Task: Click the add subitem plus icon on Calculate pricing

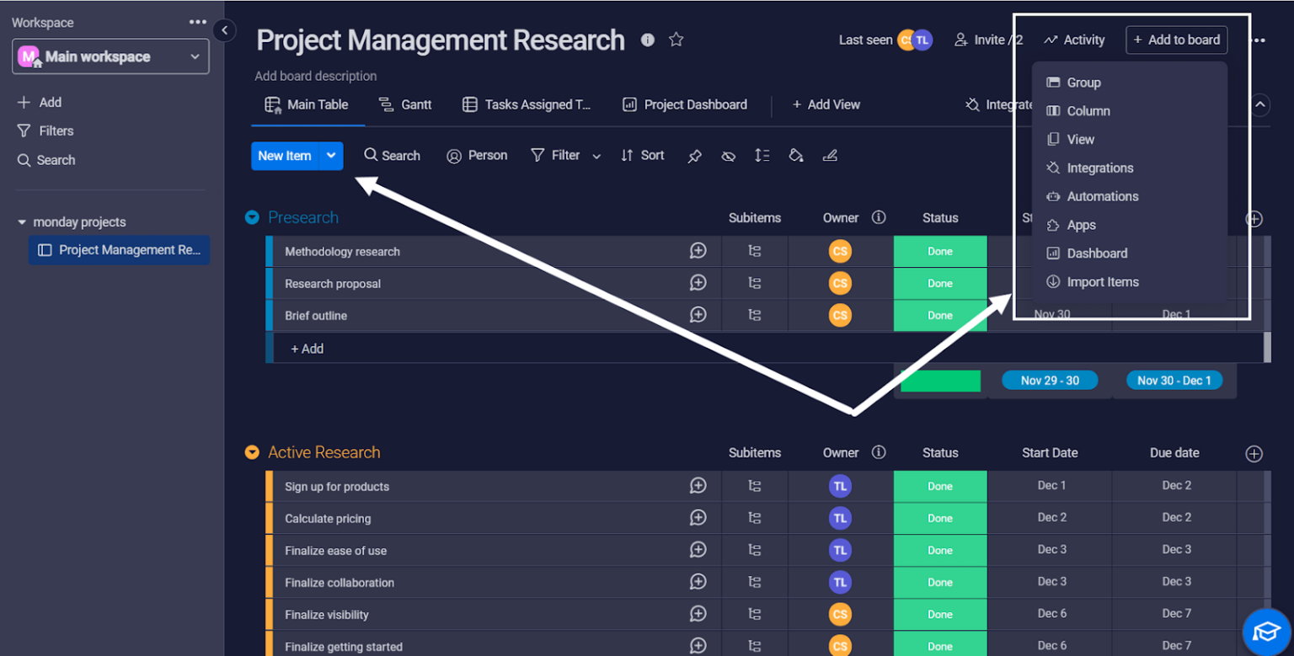Action: [698, 517]
